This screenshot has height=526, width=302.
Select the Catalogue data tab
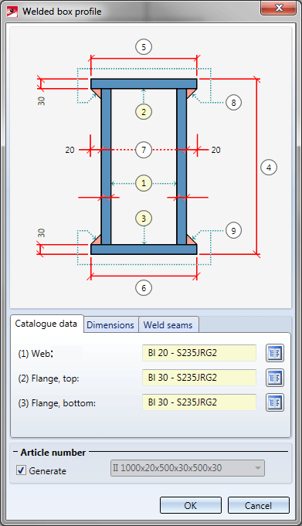click(46, 324)
